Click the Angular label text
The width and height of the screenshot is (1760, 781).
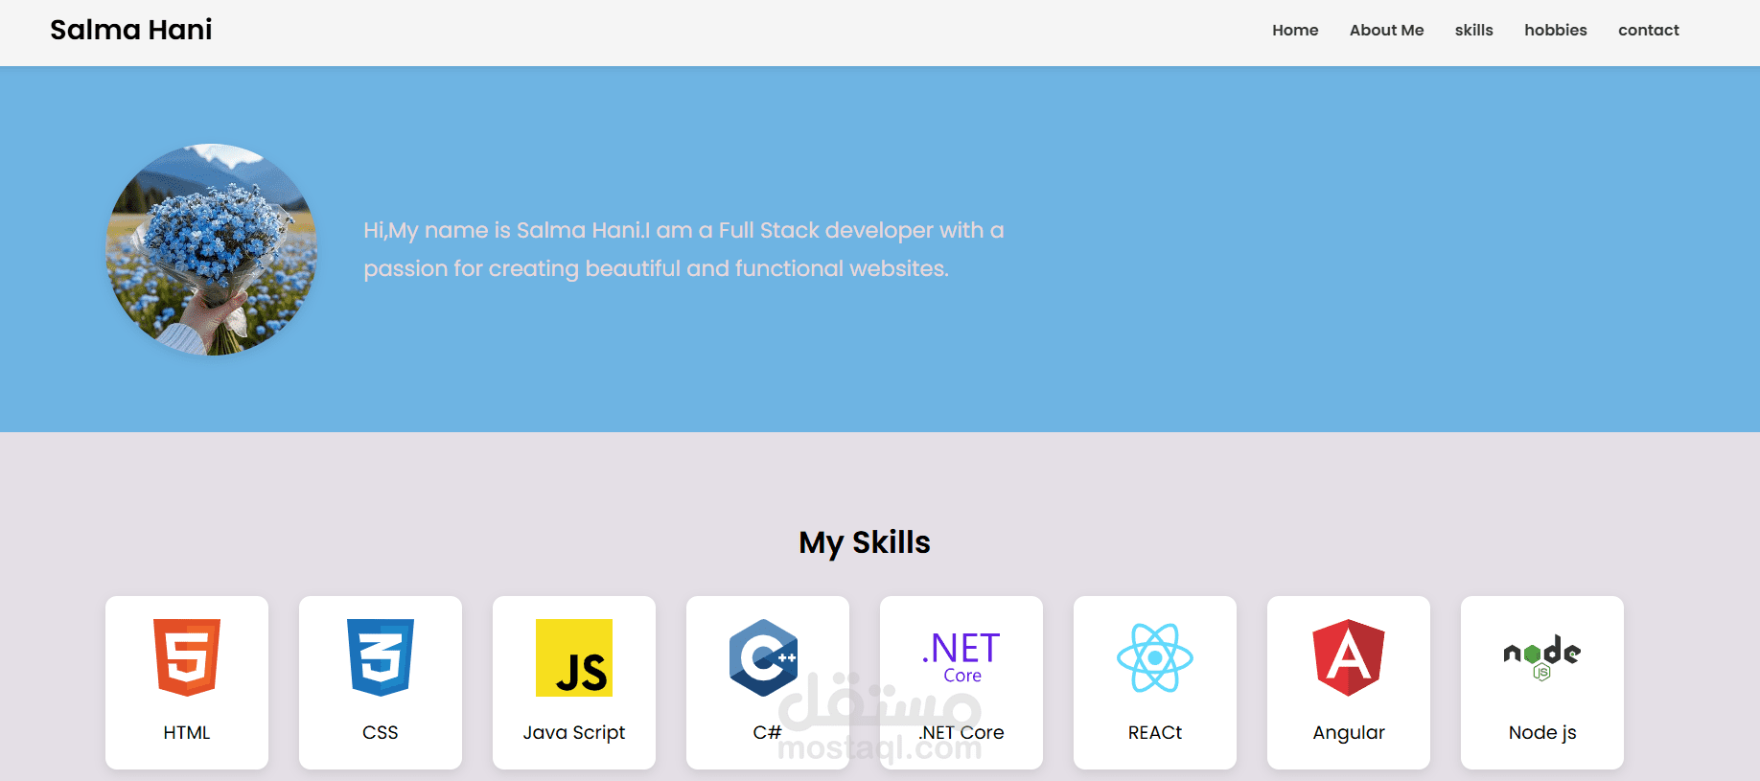click(x=1349, y=732)
